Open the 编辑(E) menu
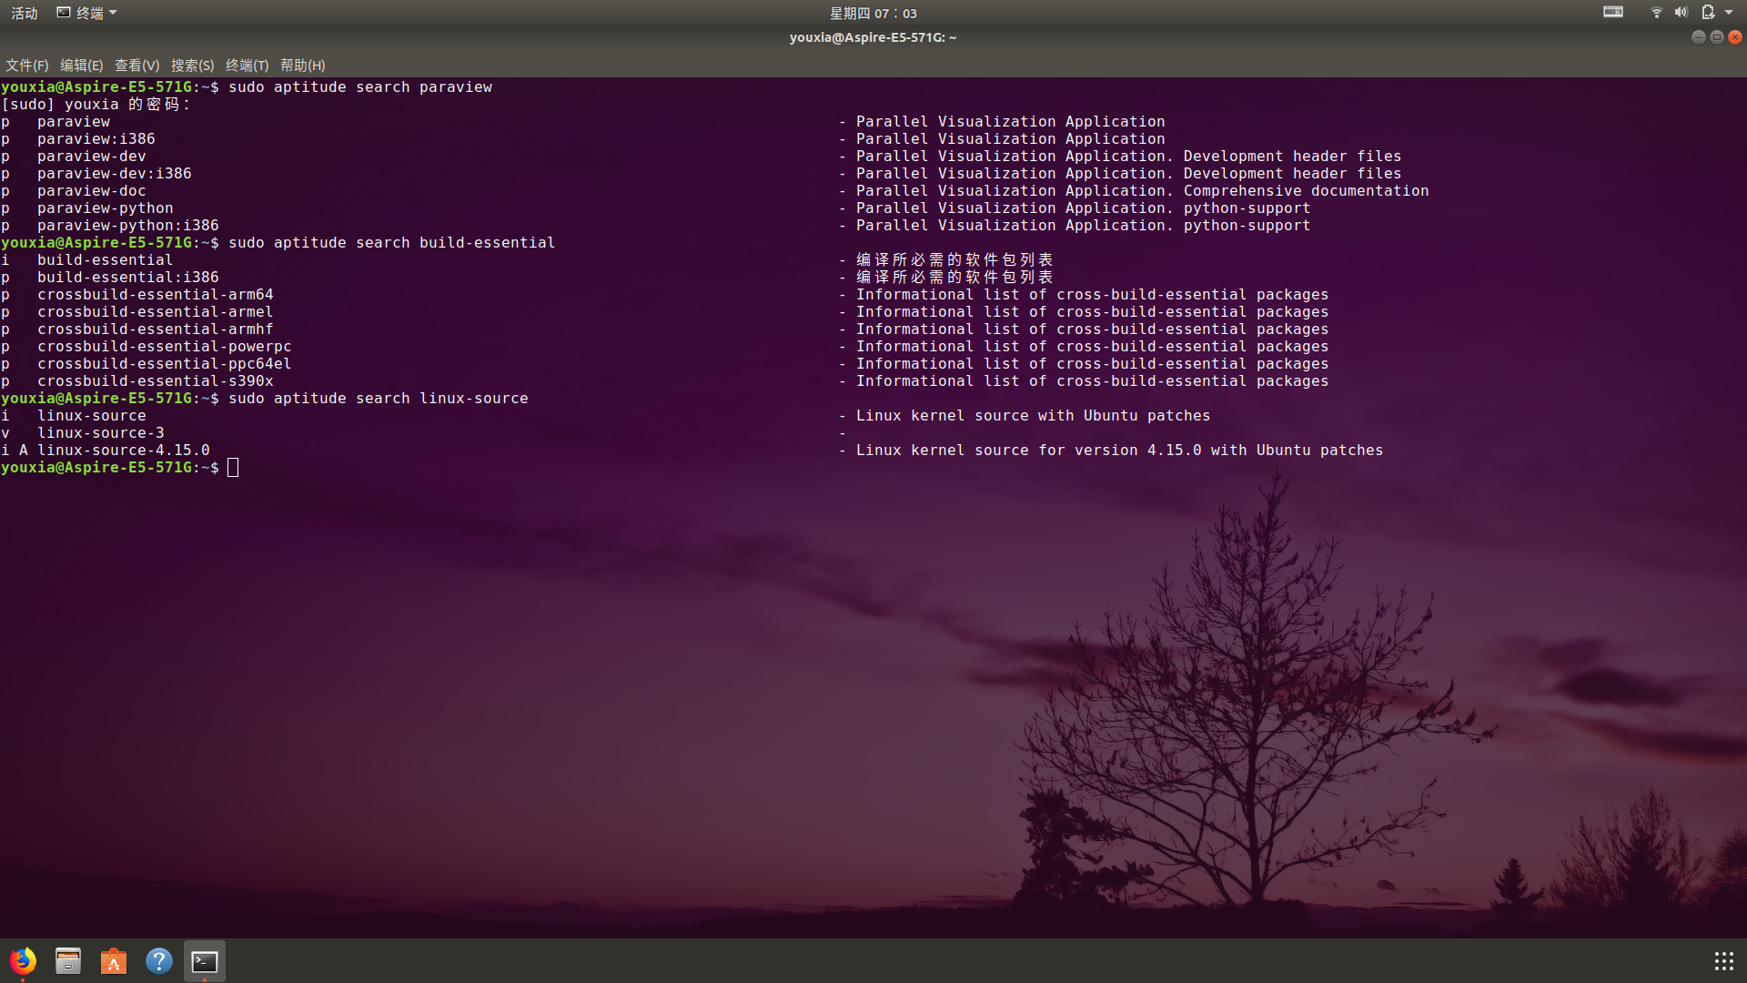 point(81,66)
